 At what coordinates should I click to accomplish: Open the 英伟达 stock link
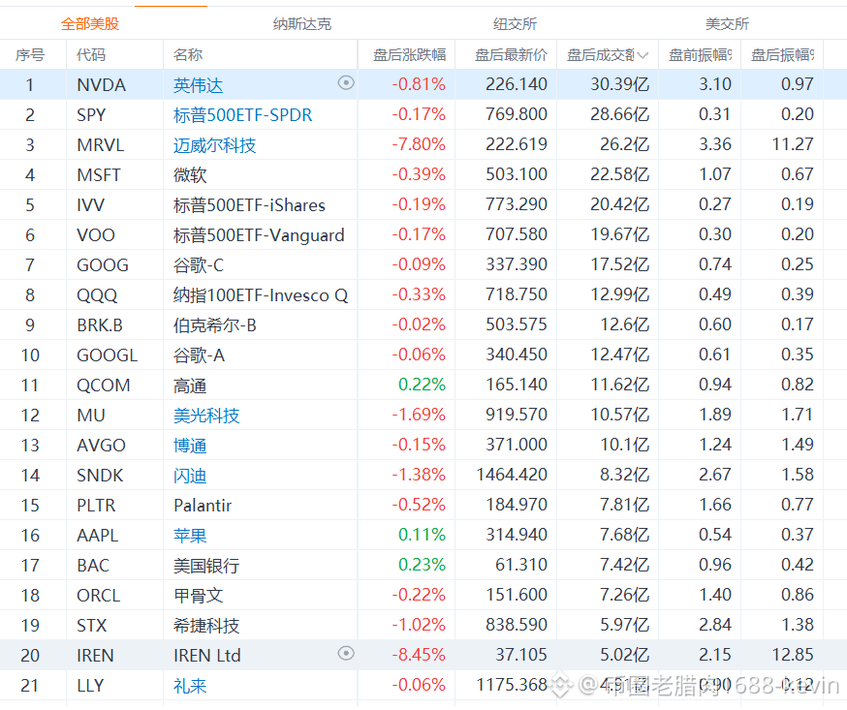point(199,85)
